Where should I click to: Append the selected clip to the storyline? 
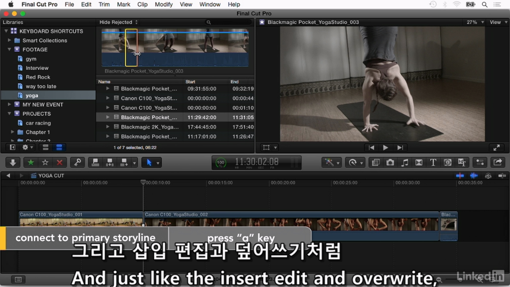(x=124, y=162)
